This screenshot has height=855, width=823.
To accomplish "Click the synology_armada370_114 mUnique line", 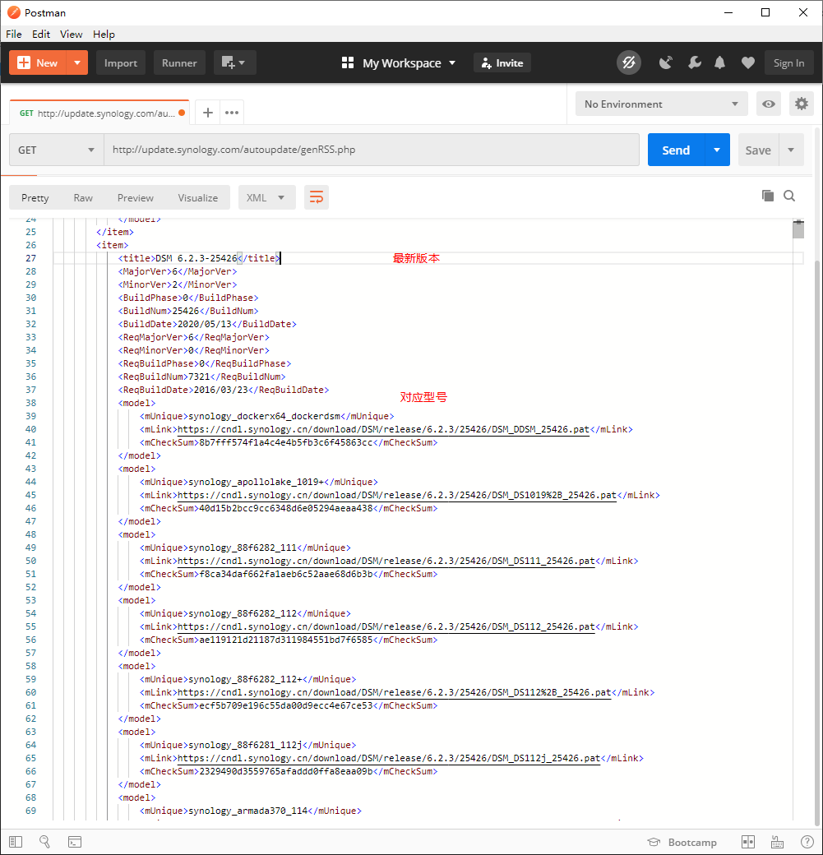I will (x=250, y=811).
